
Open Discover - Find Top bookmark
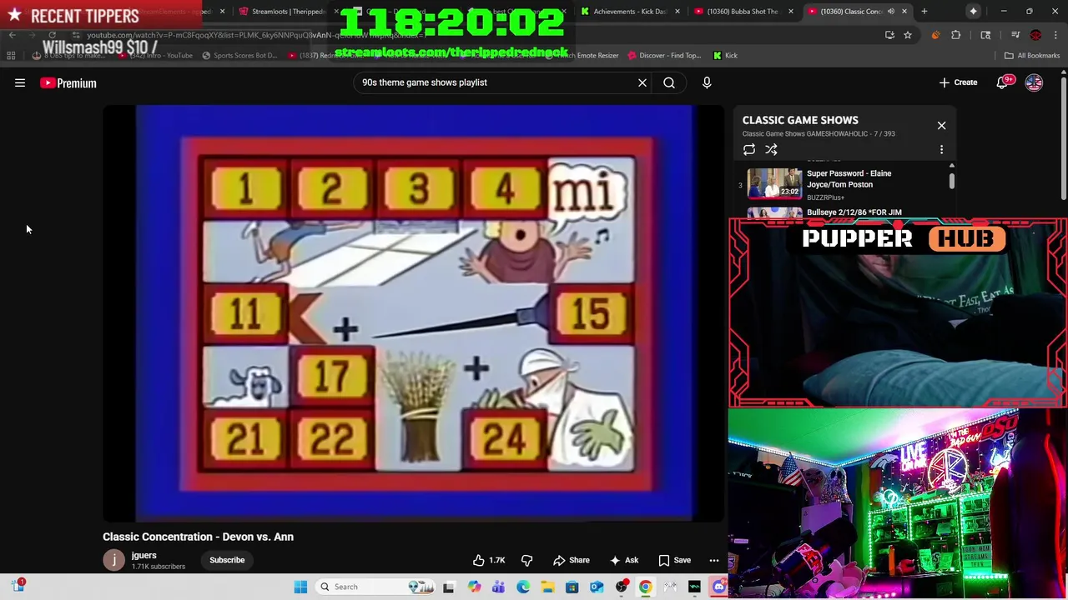click(x=664, y=56)
